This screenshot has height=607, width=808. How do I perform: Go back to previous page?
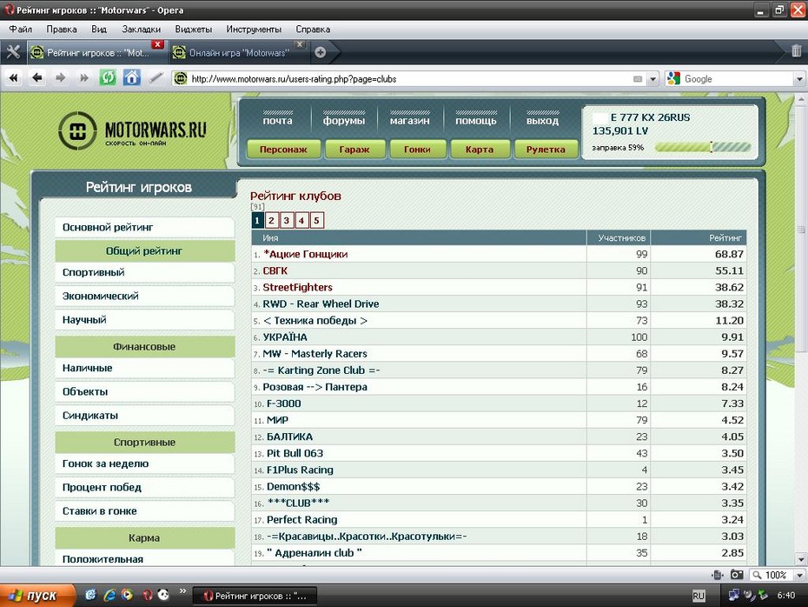(37, 78)
